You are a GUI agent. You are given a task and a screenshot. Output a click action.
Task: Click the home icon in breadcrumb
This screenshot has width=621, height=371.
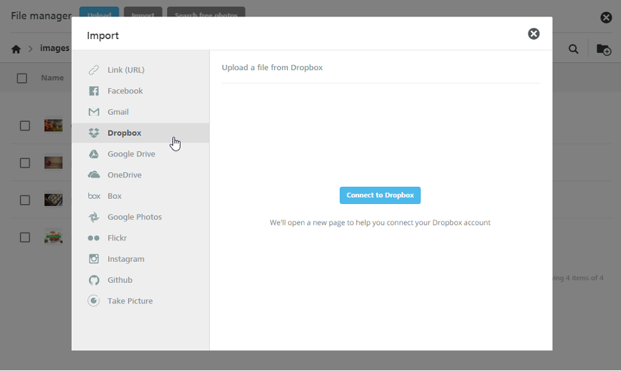[x=16, y=49]
